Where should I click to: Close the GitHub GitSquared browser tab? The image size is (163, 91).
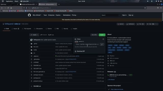pyautogui.click(x=56, y=4)
